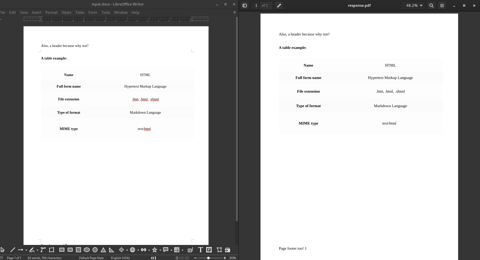Open the 48.2% zoom dropdown in PDF viewer
The height and width of the screenshot is (260, 480).
click(413, 6)
